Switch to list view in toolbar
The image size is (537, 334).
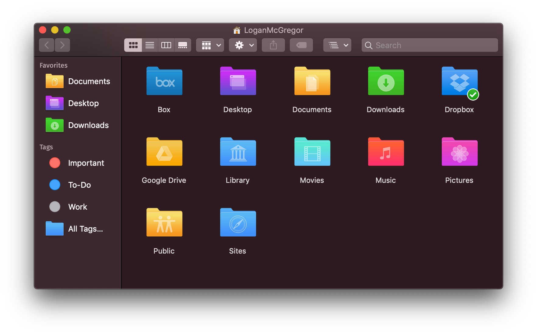click(149, 45)
